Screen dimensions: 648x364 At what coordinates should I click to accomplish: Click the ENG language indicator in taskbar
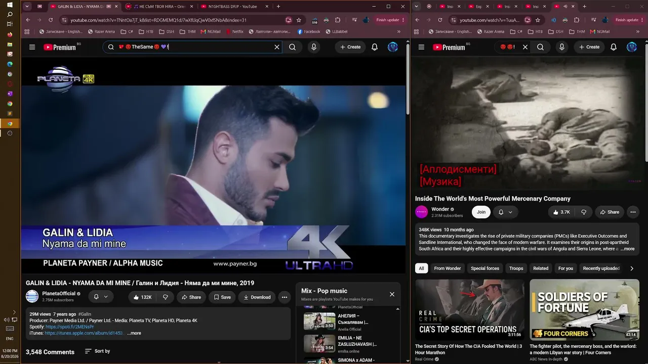[x=10, y=338]
